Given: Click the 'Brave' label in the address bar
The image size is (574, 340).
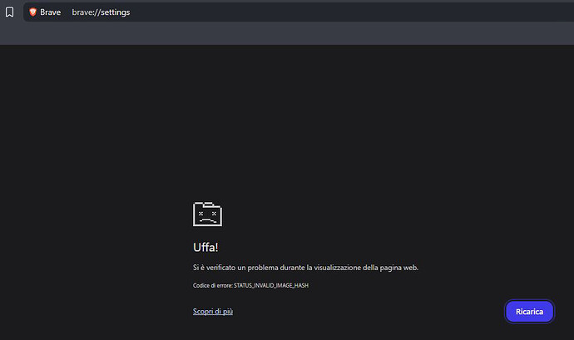Looking at the screenshot, I should tap(50, 12).
